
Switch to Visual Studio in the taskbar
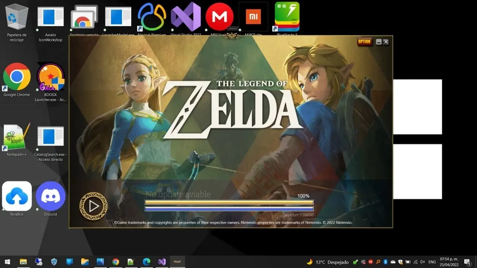click(162, 262)
